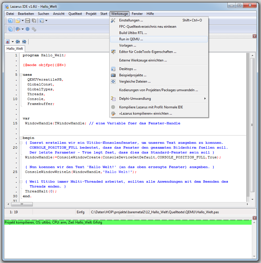Select the Hallo_Welt editor tab

pos(15,49)
